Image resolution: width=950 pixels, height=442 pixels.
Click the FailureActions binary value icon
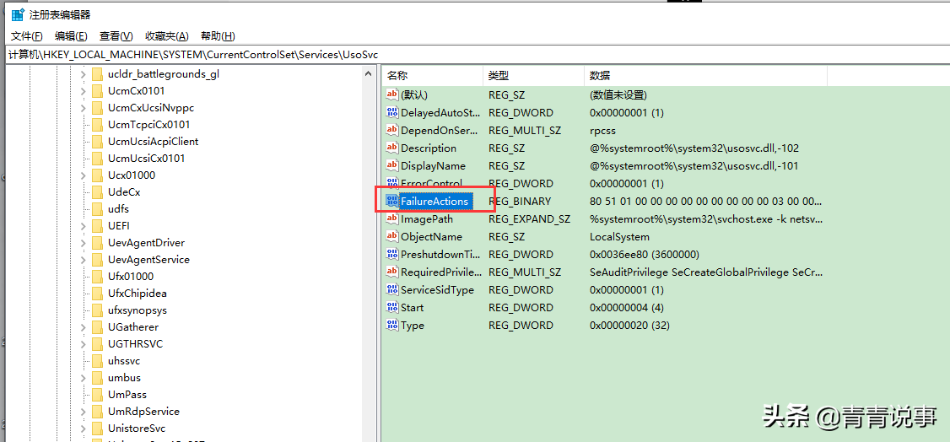[392, 201]
